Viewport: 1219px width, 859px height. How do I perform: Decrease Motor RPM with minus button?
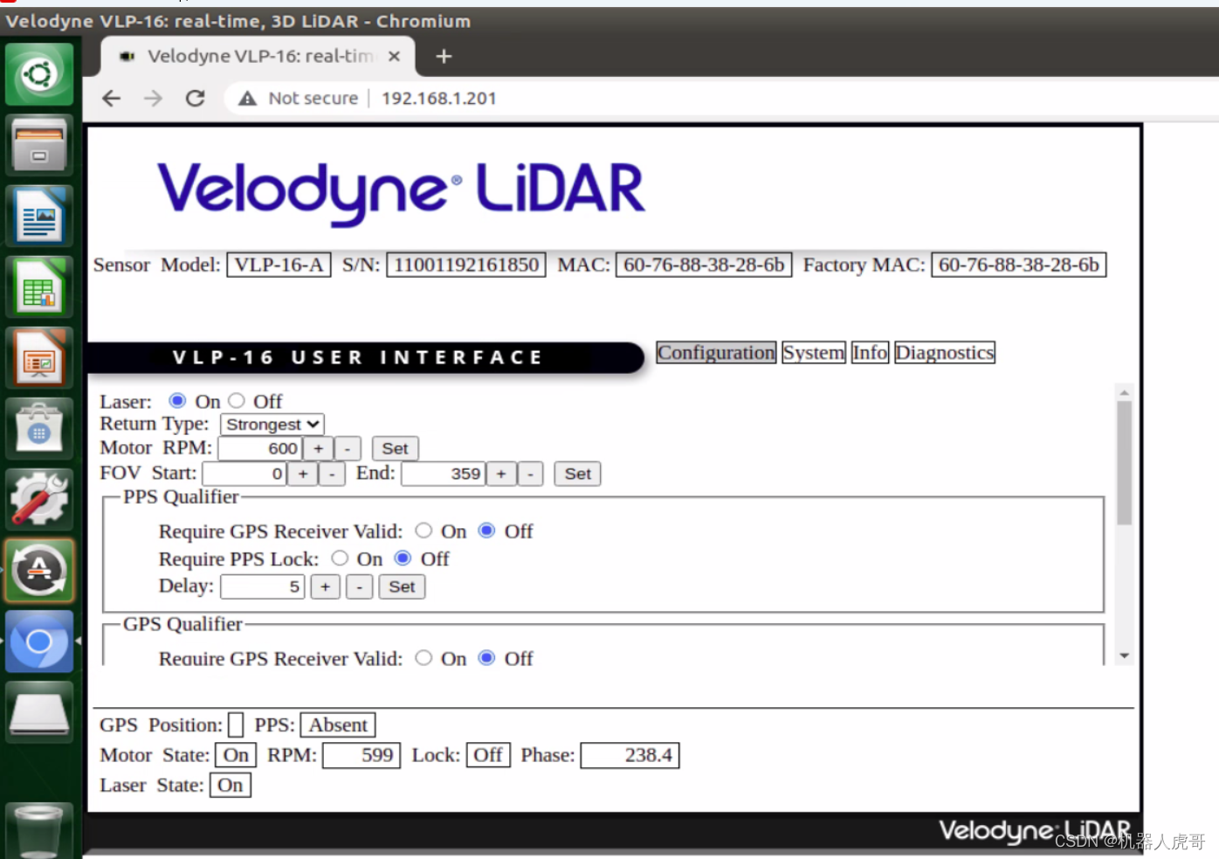click(348, 449)
